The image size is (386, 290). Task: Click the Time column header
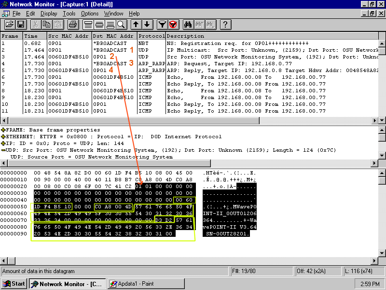click(35, 36)
